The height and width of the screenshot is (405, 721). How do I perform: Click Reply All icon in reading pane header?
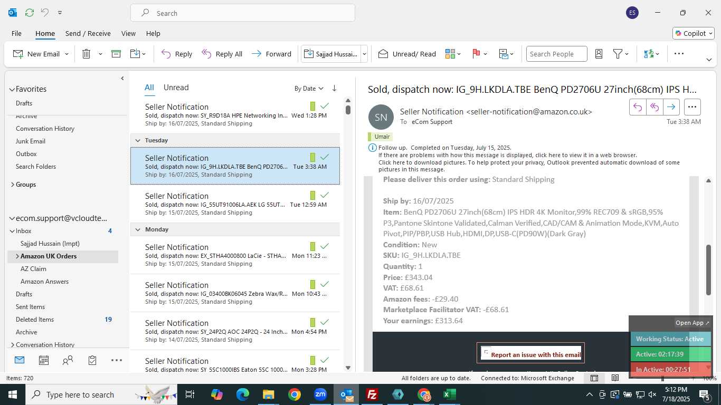[654, 107]
